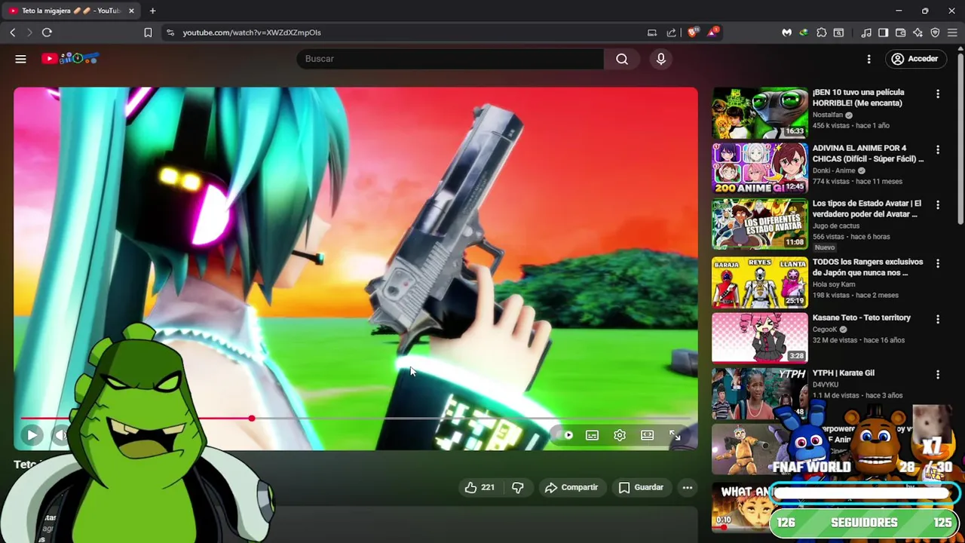Open YouTube settings three-dot menu in header
The image size is (965, 543).
868,59
